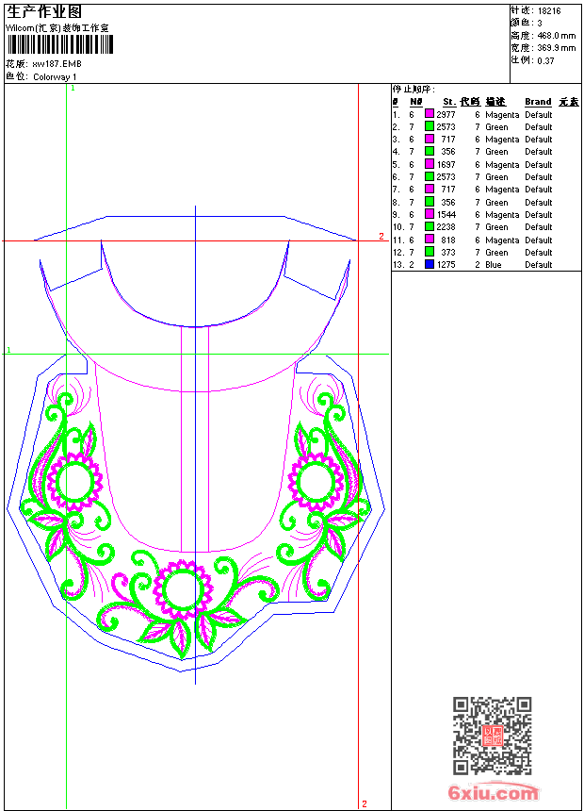Click the width value '369.9 mm'
Image resolution: width=584 pixels, height=811 pixels.
[556, 48]
